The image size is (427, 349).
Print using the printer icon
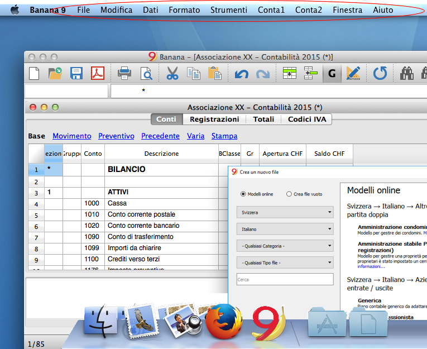click(124, 74)
